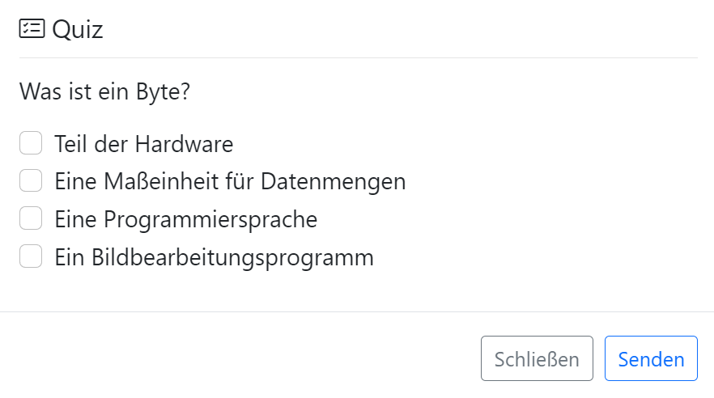
Task: Click the word 'Datenmengen' in second answer
Action: 333,181
